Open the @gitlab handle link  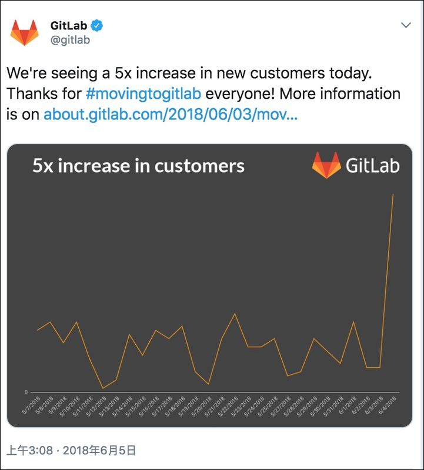70,40
